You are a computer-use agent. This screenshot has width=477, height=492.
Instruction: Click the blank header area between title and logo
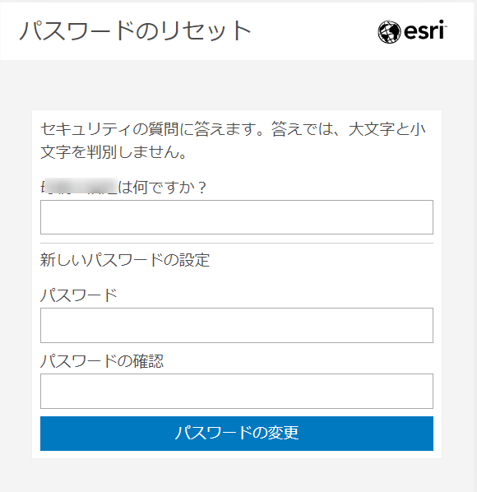point(313,31)
